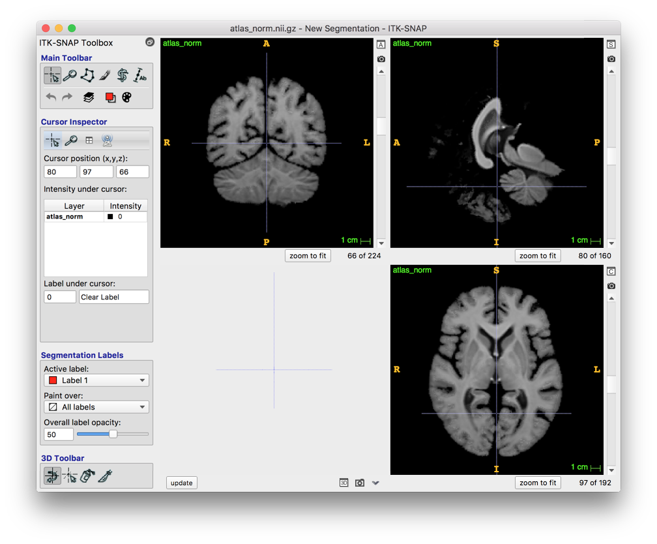This screenshot has width=657, height=544.
Task: Select the crosshair cursor tool in Main Toolbar
Action: 52,76
